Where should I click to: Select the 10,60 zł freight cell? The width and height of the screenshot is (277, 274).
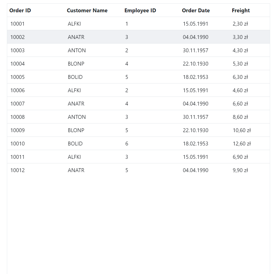point(242,130)
